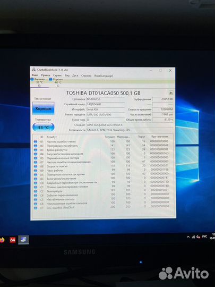The height and width of the screenshot is (287, 215).
Task: Click the status orb for Нестабильные сектора
Action: 36,199
